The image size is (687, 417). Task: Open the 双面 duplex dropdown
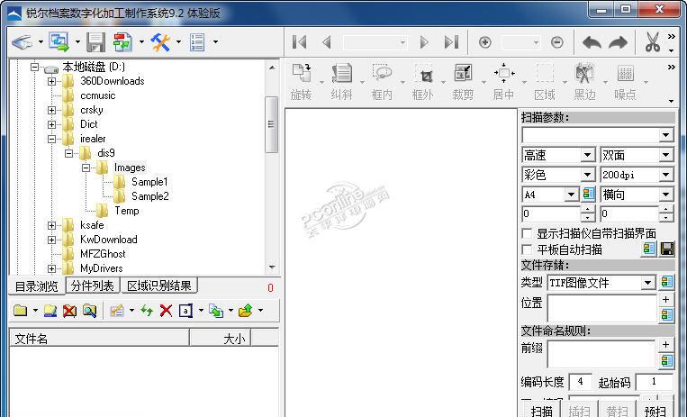click(x=666, y=155)
